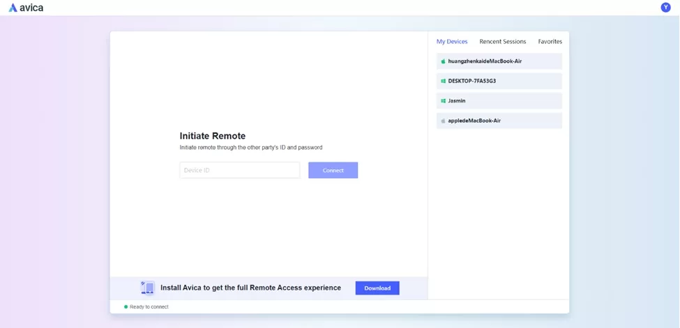Focus the Device ID input field
The width and height of the screenshot is (680, 328).
240,171
